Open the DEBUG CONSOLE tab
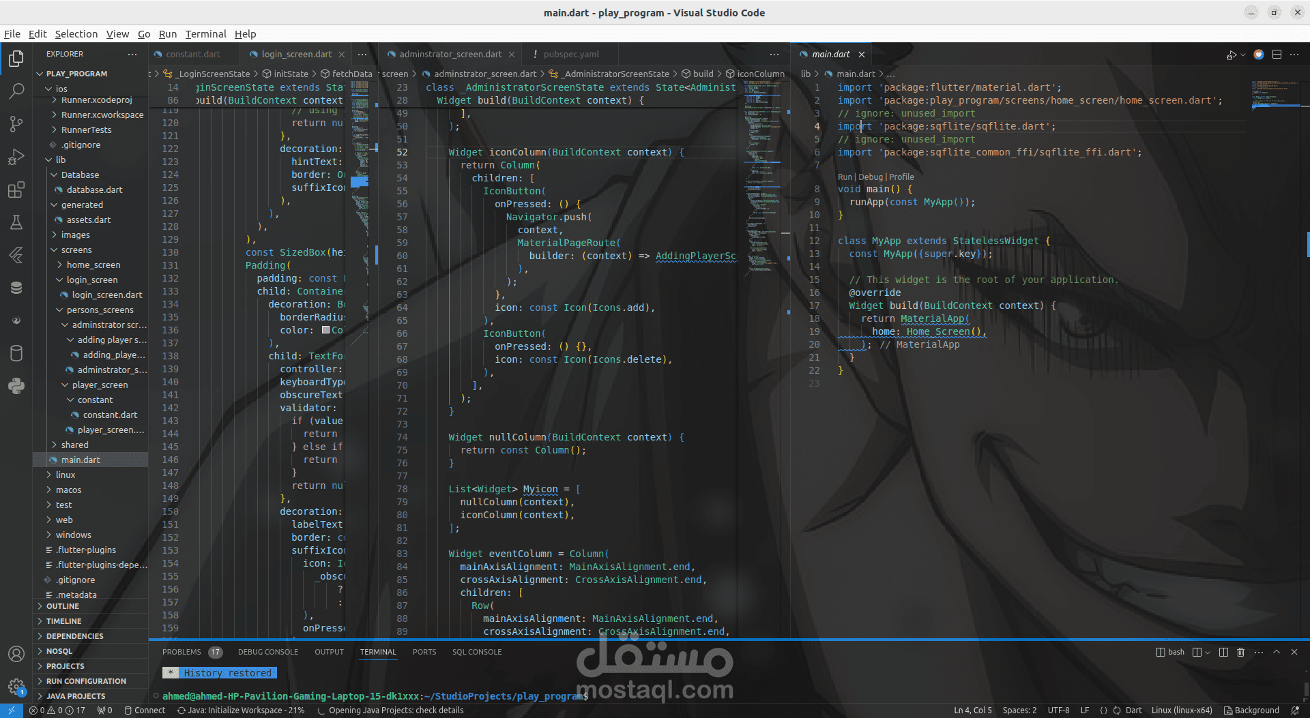The width and height of the screenshot is (1310, 718). tap(268, 652)
